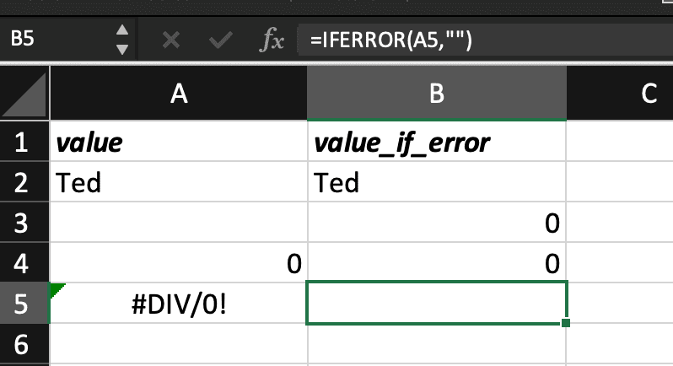Select row 5 header
The image size is (673, 366).
click(x=24, y=304)
